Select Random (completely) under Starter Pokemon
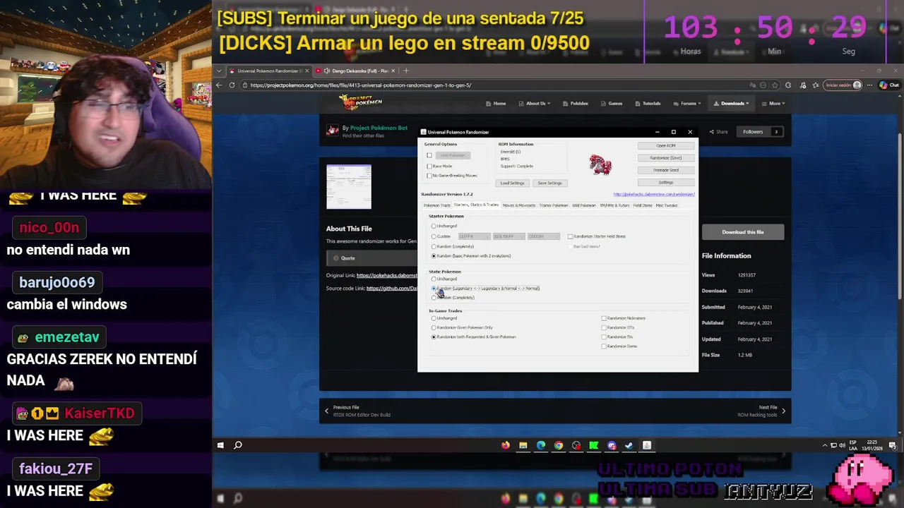Image resolution: width=904 pixels, height=508 pixels. tap(434, 246)
